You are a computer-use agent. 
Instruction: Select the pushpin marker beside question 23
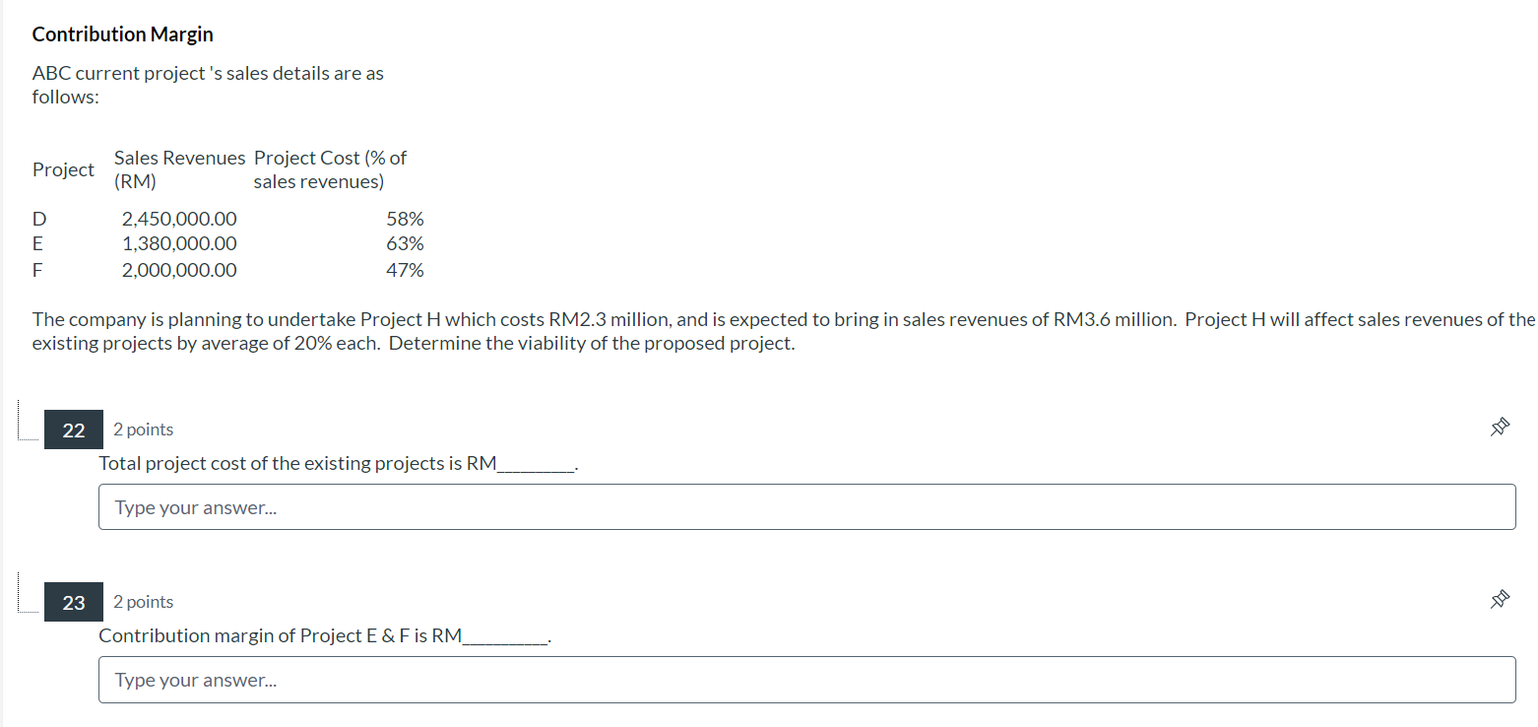coord(1500,599)
